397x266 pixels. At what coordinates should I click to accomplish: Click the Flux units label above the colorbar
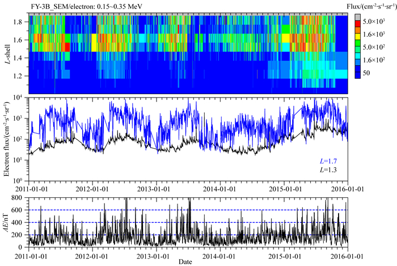[x=371, y=6]
